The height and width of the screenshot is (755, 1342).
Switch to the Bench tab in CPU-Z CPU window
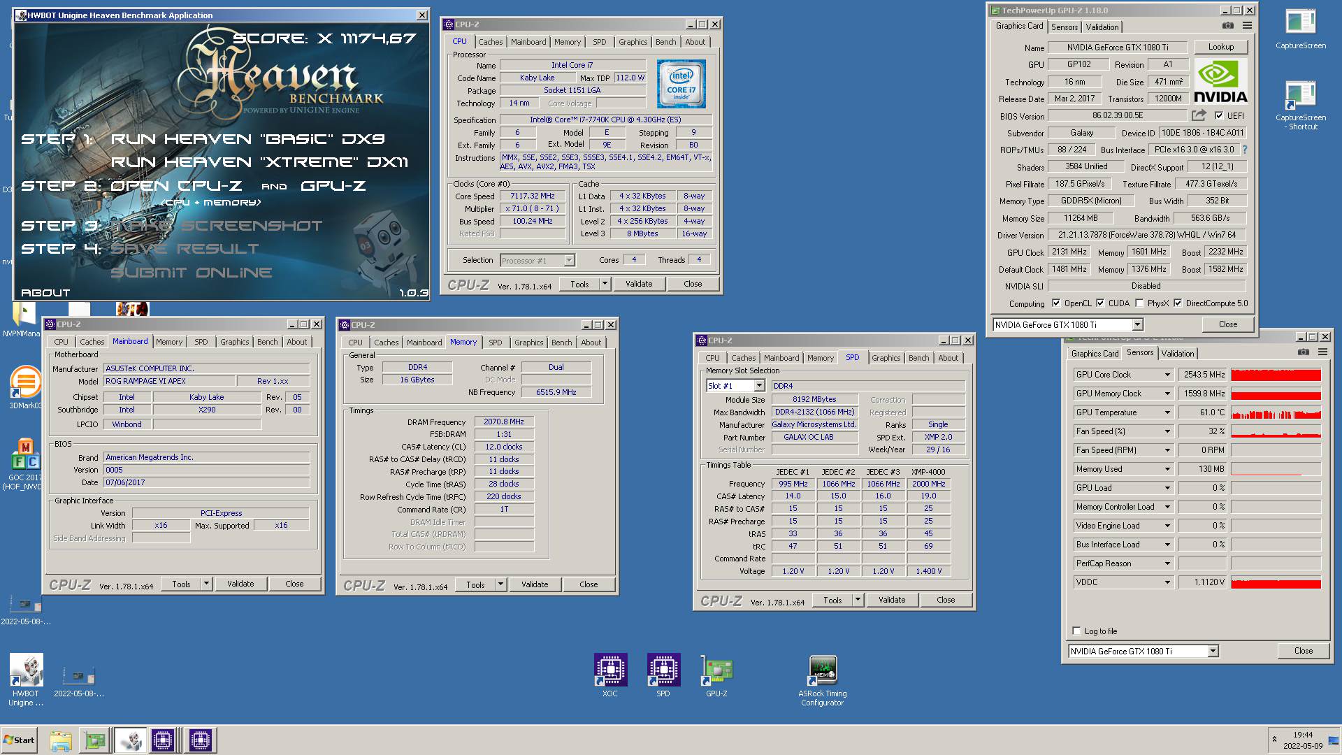pyautogui.click(x=665, y=42)
